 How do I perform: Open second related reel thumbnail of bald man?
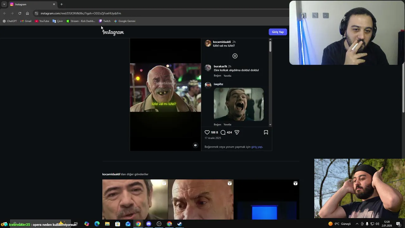(x=201, y=199)
